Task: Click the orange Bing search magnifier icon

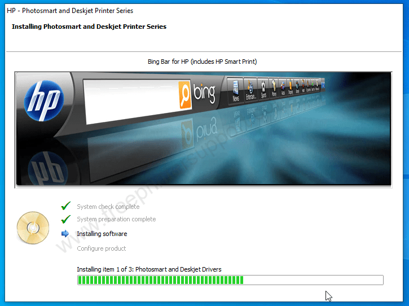Action: click(185, 94)
